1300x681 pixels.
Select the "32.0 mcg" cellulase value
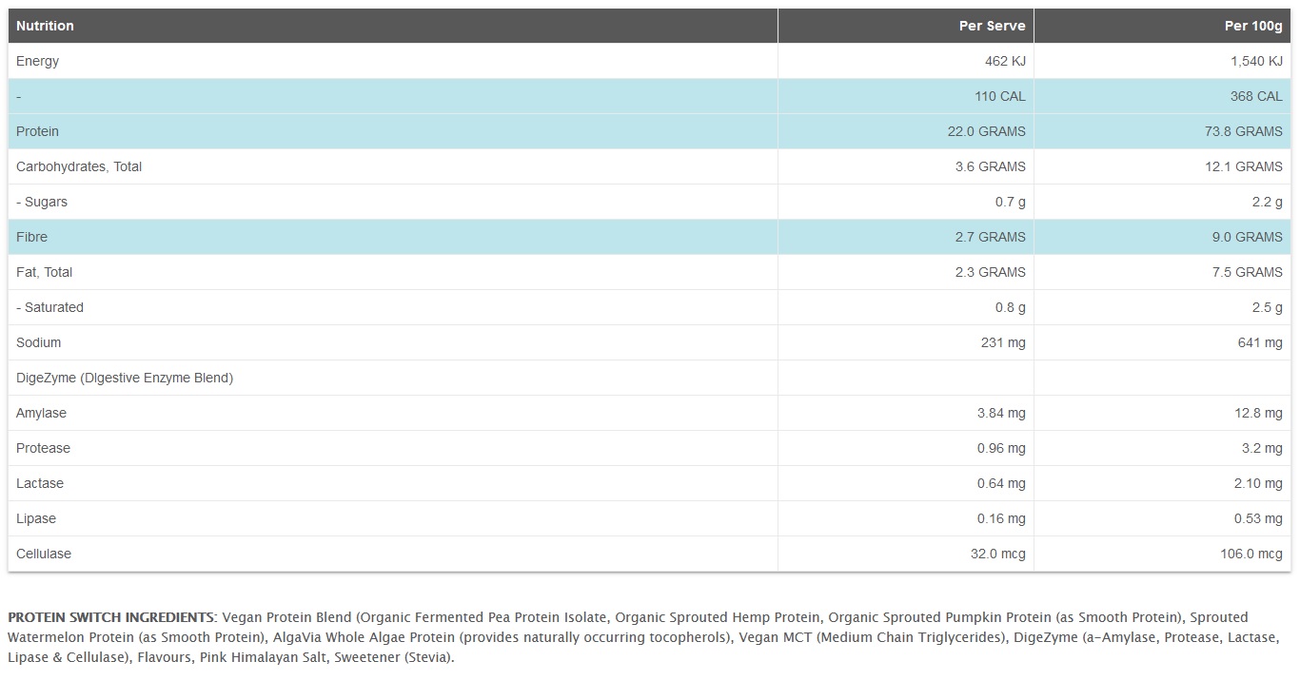[998, 554]
